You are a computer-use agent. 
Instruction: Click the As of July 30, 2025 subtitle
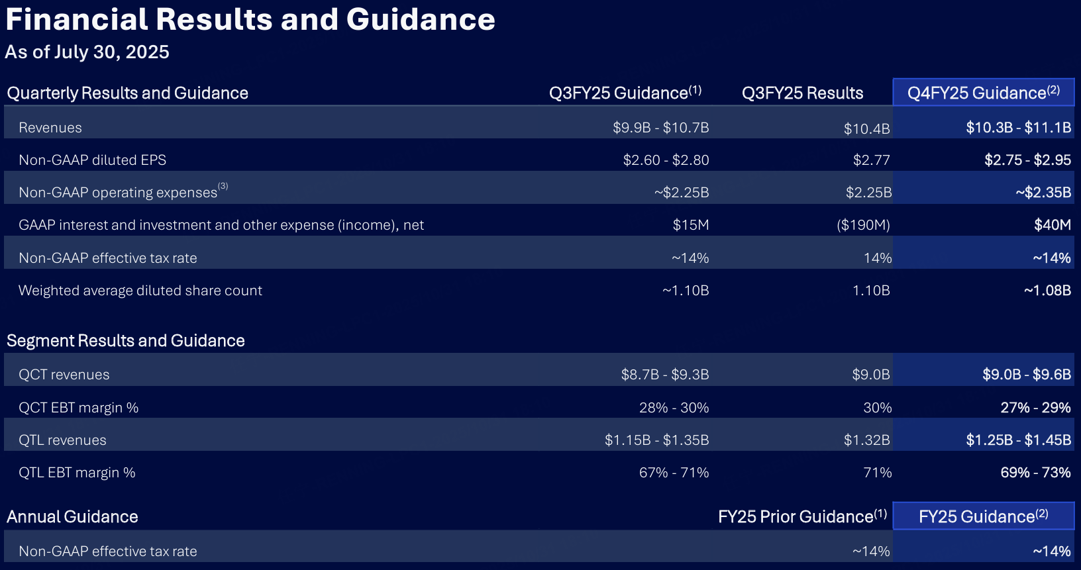coord(87,52)
